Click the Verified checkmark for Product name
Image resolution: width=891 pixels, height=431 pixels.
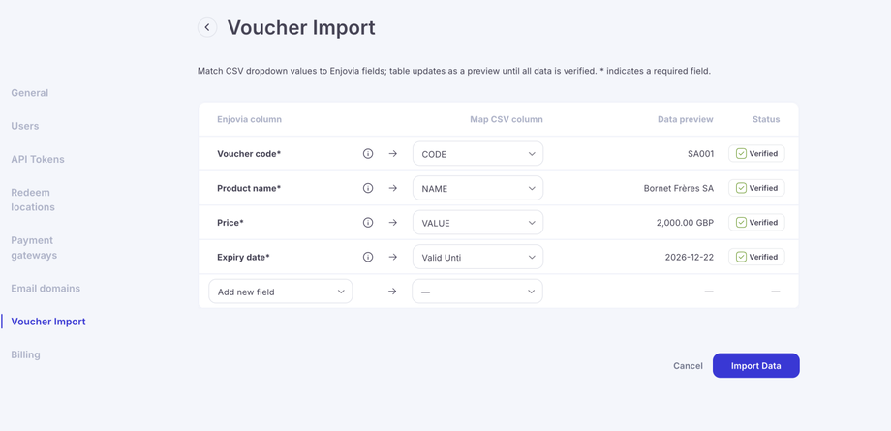point(741,188)
